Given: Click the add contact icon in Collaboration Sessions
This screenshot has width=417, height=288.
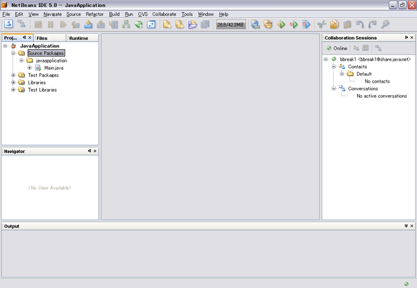Looking at the screenshot, I should coord(356,48).
